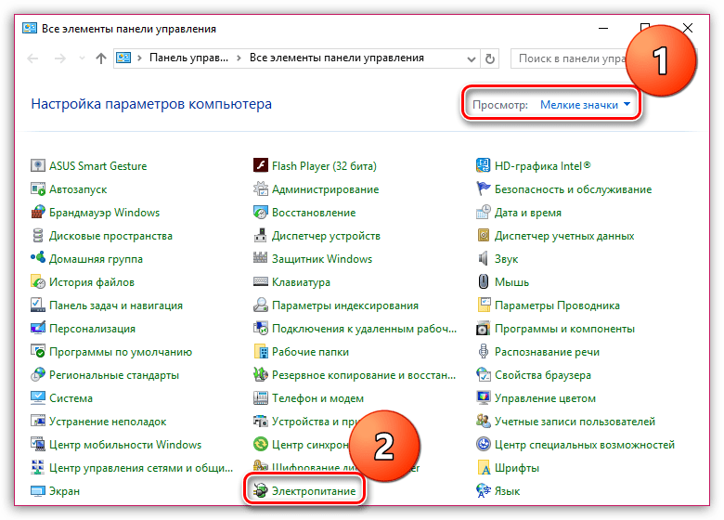This screenshot has width=724, height=520.
Task: Click the Распознавание речи microphone icon
Action: [x=483, y=351]
